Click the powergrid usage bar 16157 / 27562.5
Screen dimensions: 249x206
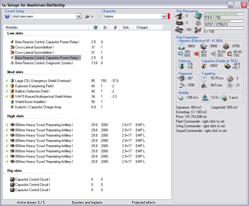coord(224,21)
